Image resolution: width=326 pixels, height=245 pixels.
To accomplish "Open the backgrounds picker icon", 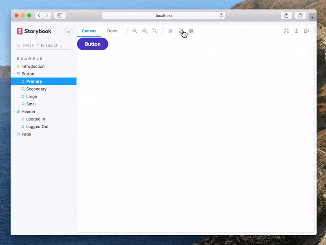I will [181, 31].
